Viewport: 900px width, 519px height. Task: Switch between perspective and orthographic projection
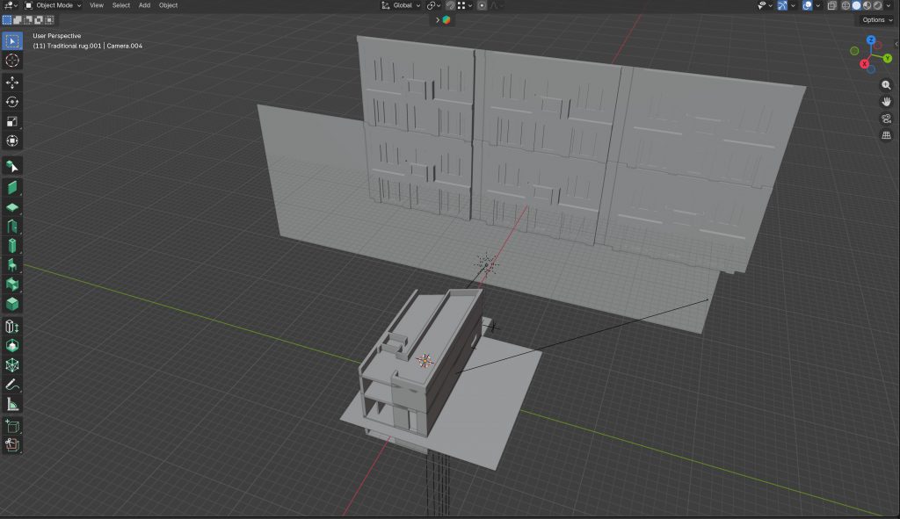(x=886, y=135)
